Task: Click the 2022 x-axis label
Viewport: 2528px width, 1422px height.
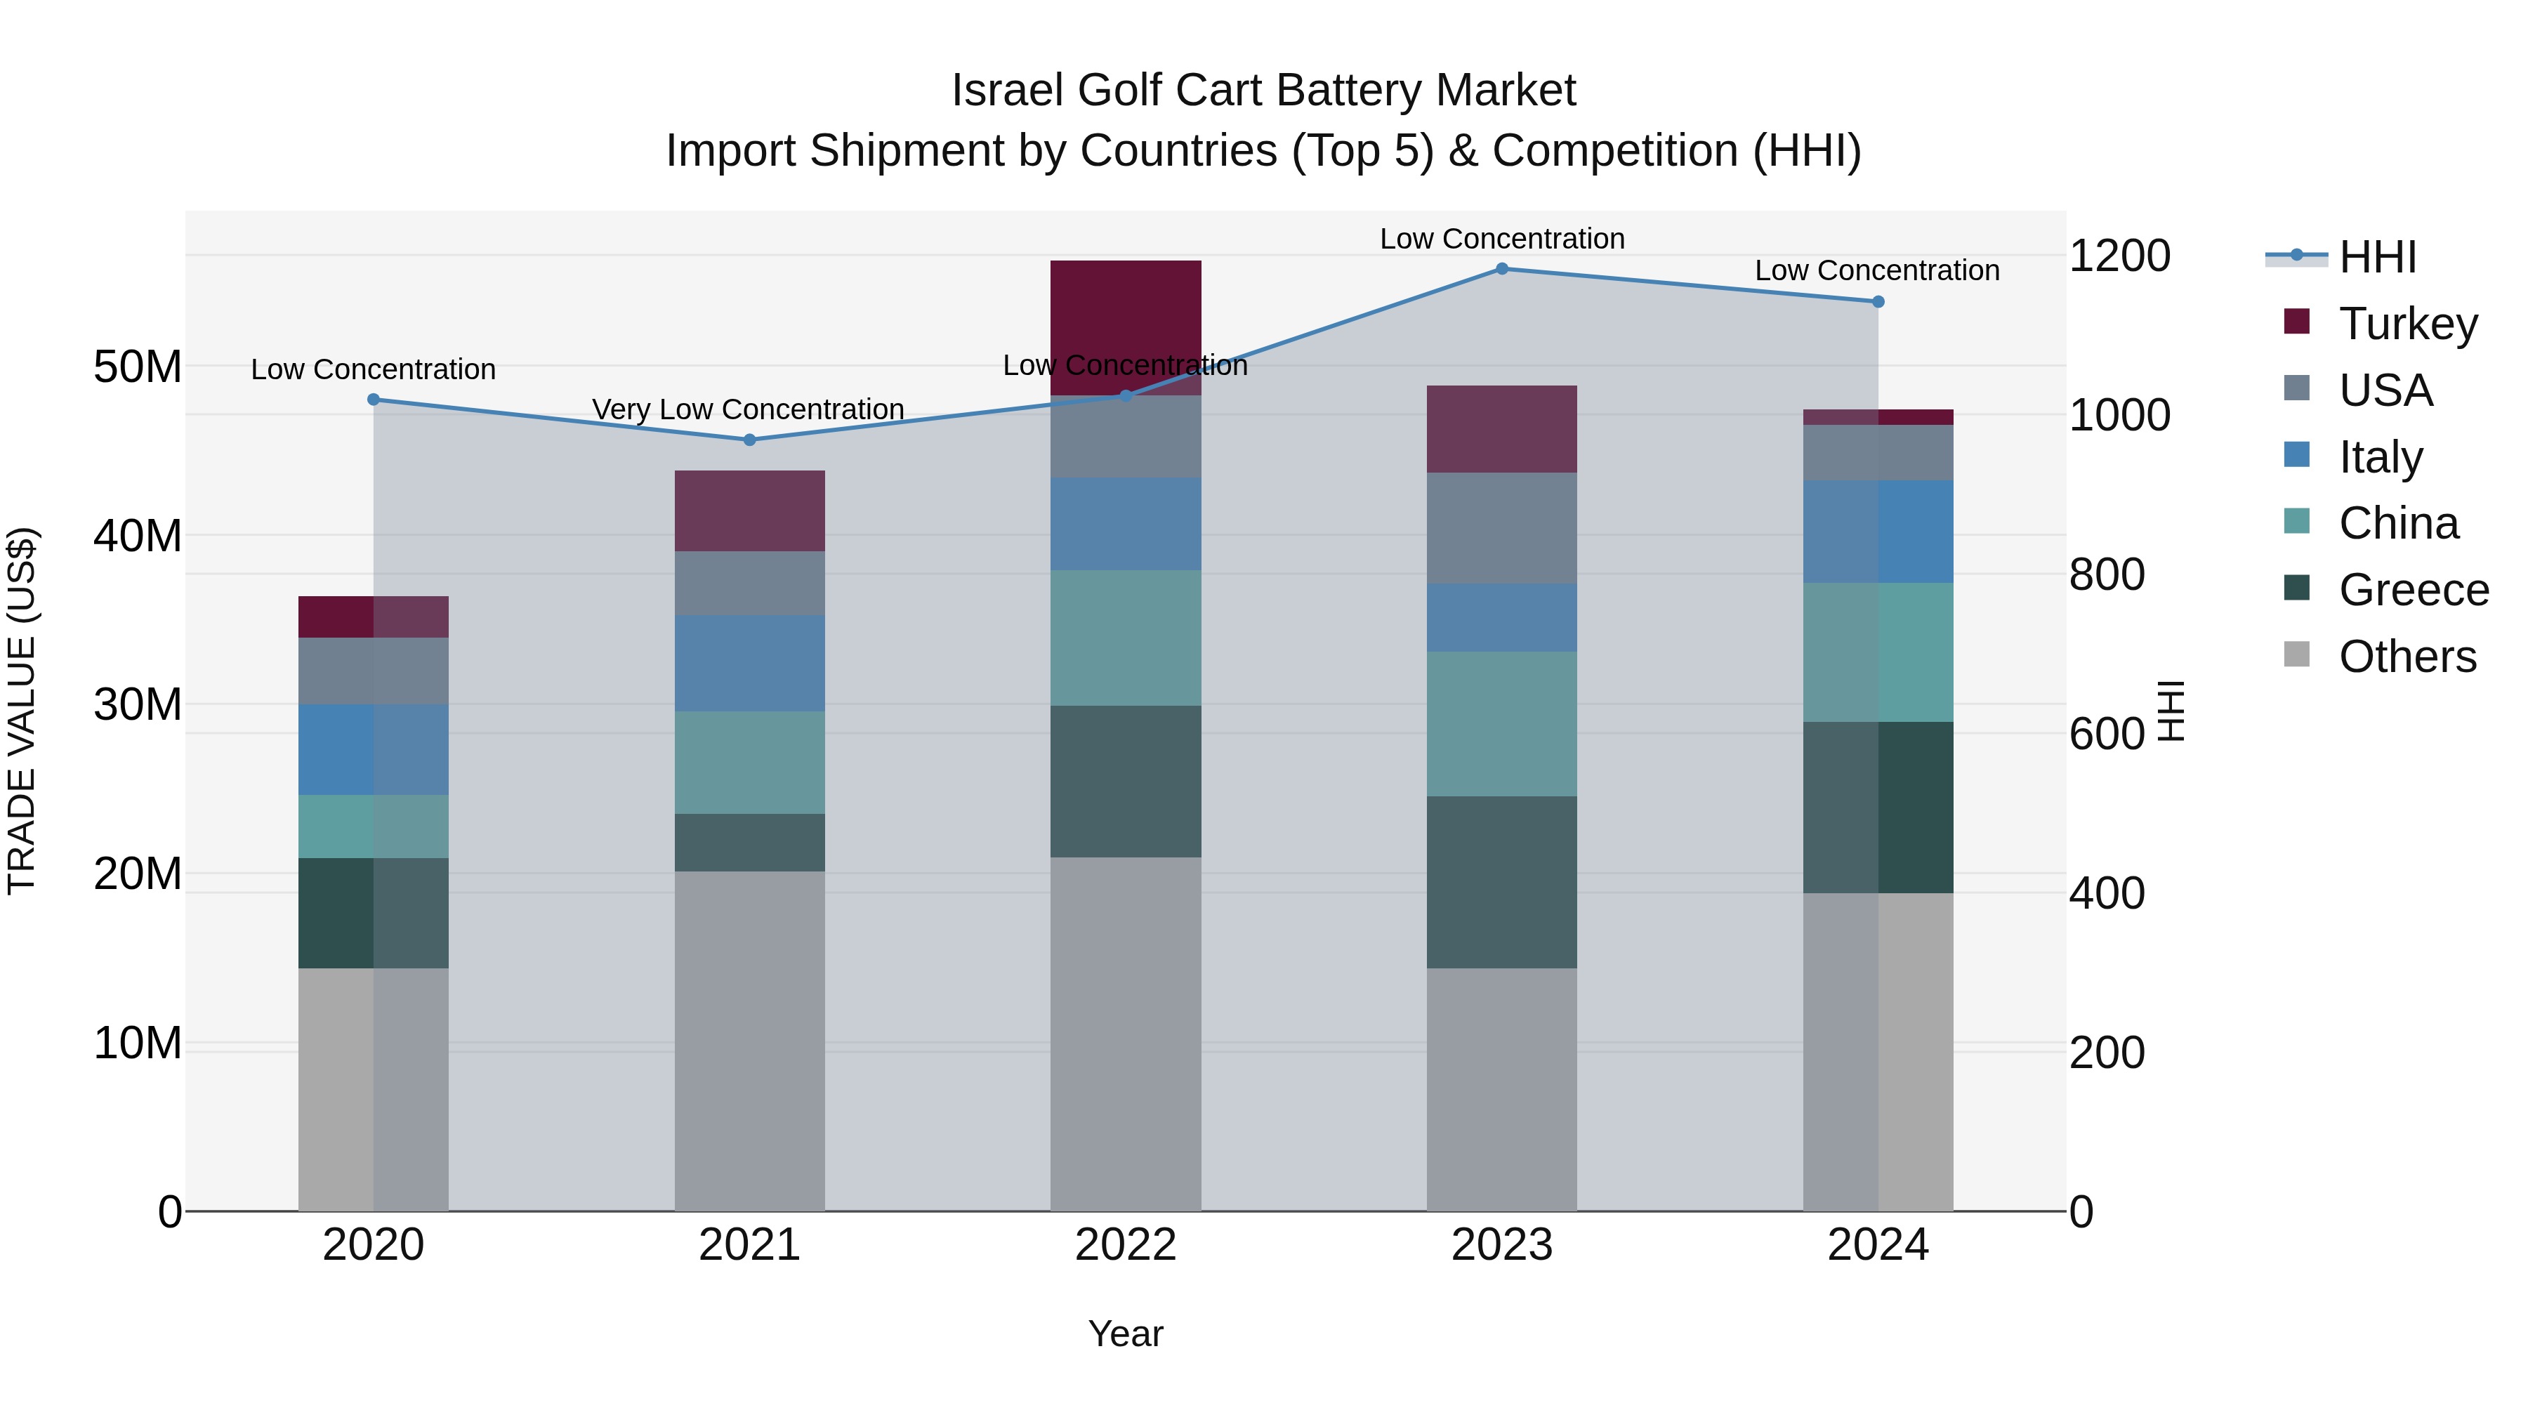Action: pyautogui.click(x=1126, y=1245)
